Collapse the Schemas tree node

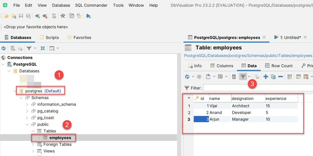21,98
